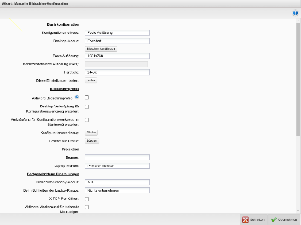This screenshot has width=301, height=225.
Task: Enable the X-TCP-Port öffnen checkbox
Action: pyautogui.click(x=87, y=199)
